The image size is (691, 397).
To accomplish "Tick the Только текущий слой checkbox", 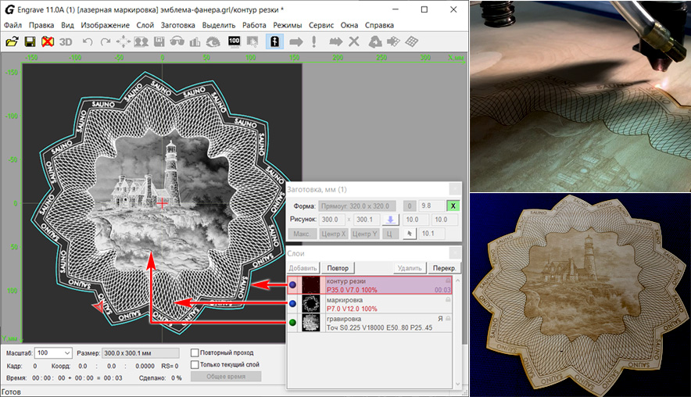I will 195,364.
